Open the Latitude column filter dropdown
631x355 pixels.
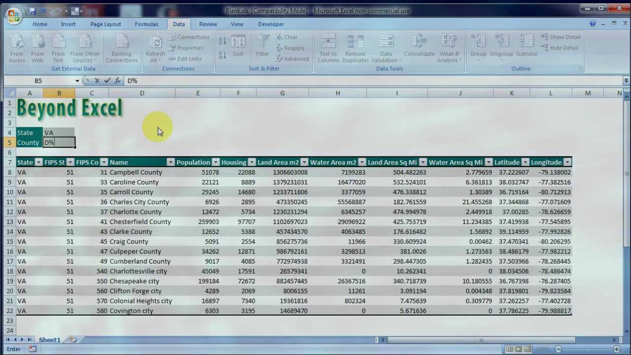click(525, 162)
